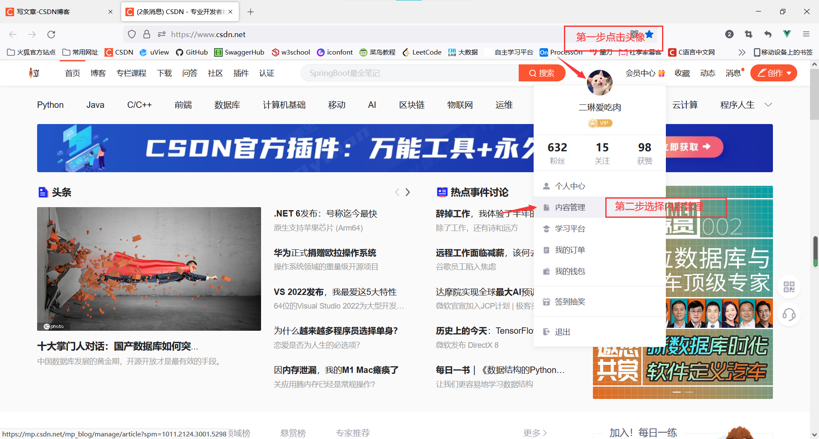819x439 pixels.
Task: Select the Java category tab
Action: [95, 105]
